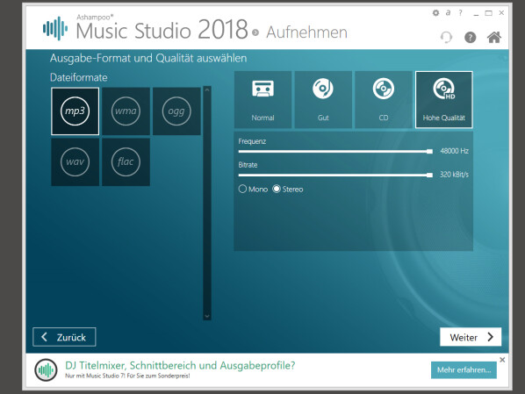Image resolution: width=525 pixels, height=394 pixels.
Task: Select the CD quality preset
Action: pyautogui.click(x=384, y=99)
